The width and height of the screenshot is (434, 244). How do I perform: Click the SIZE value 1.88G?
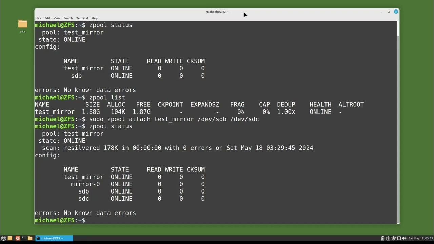point(91,112)
